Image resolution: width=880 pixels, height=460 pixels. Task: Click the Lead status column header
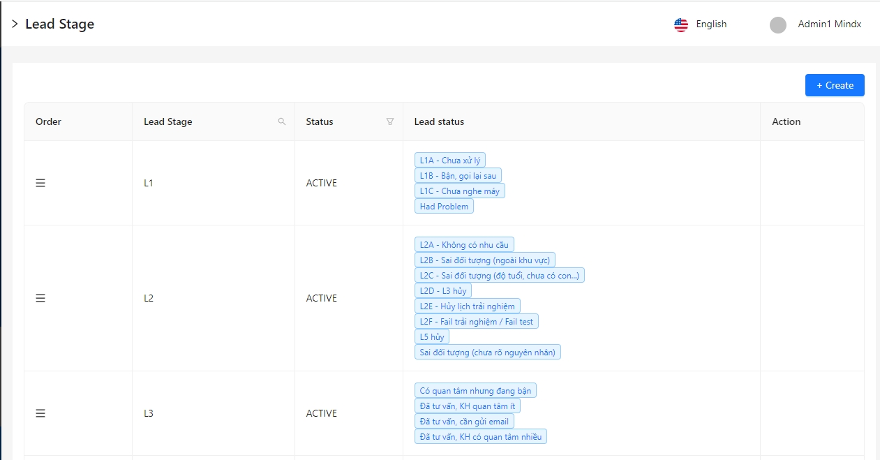pos(439,121)
